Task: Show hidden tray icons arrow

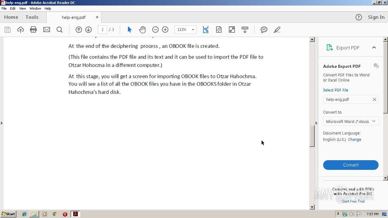Action: 338,214
